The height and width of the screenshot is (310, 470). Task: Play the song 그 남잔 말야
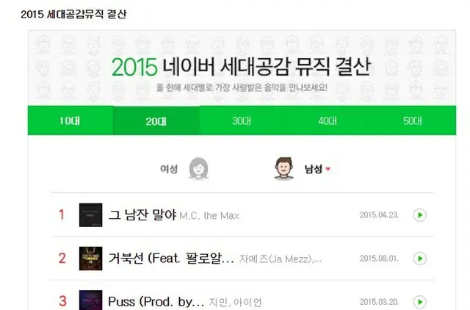pos(419,215)
